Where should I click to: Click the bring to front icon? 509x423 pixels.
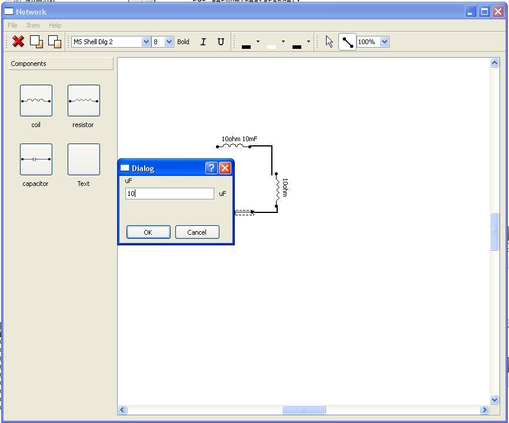(36, 42)
